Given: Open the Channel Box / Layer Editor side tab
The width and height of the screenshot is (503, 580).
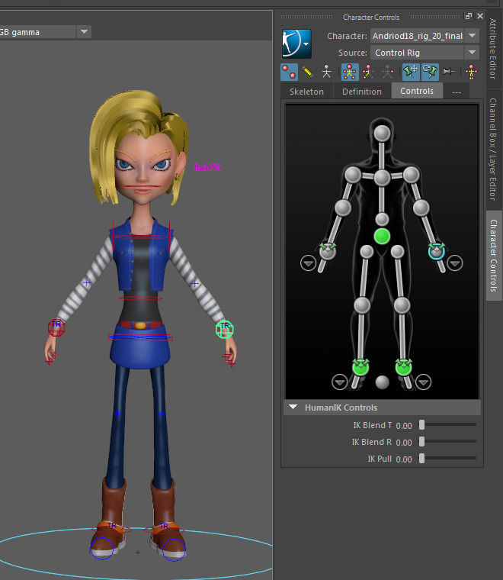Looking at the screenshot, I should [x=493, y=149].
